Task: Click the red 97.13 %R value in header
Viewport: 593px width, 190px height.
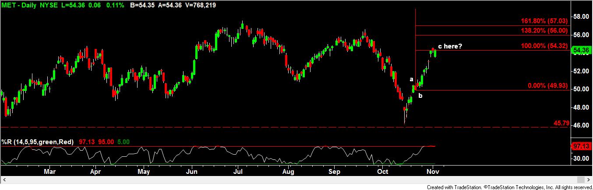Action: click(x=86, y=142)
